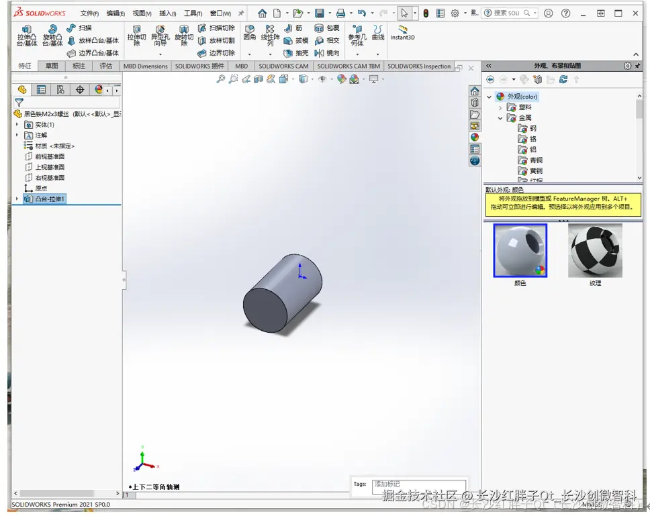The image size is (650, 516).
Task: Choose the 筋 rib tool
Action: (293, 28)
